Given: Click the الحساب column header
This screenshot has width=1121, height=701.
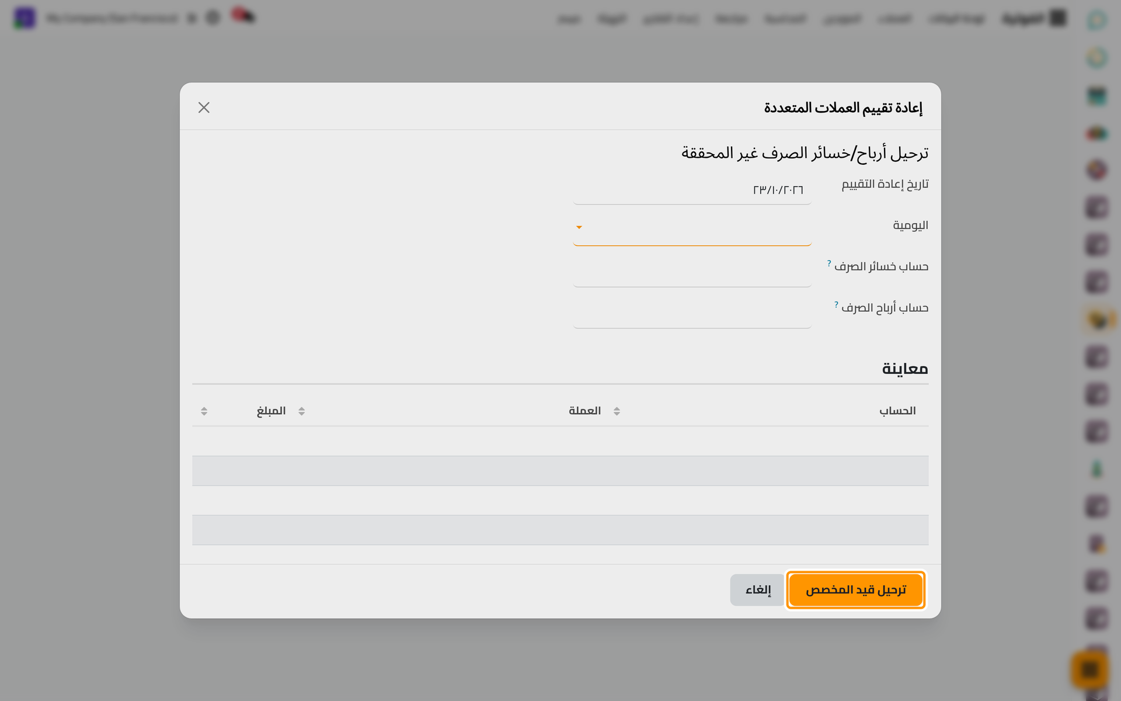Looking at the screenshot, I should tap(897, 411).
